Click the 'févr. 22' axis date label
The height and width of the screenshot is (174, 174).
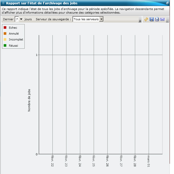click(52, 161)
